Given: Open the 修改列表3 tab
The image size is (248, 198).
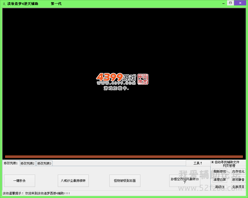Looking at the screenshot, I should click(x=44, y=163).
